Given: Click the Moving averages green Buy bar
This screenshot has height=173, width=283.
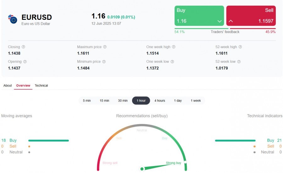Looking at the screenshot, I should pos(48,141).
